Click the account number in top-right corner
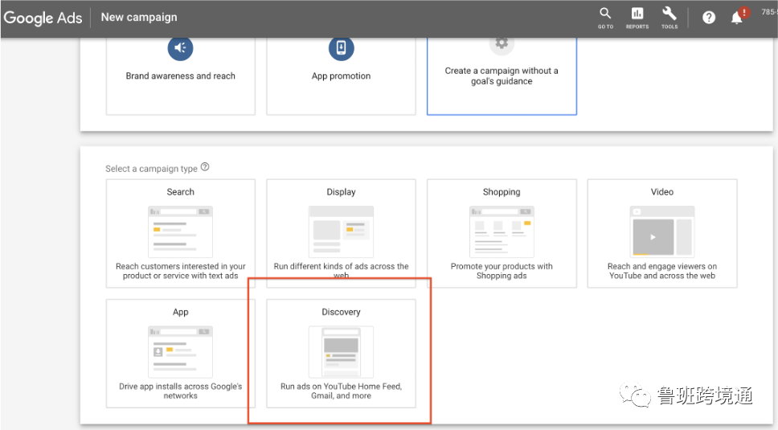The height and width of the screenshot is (430, 778). 770,12
